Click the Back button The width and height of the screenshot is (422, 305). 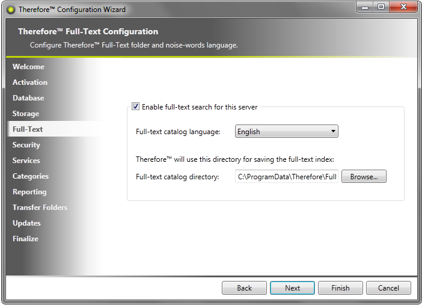244,288
